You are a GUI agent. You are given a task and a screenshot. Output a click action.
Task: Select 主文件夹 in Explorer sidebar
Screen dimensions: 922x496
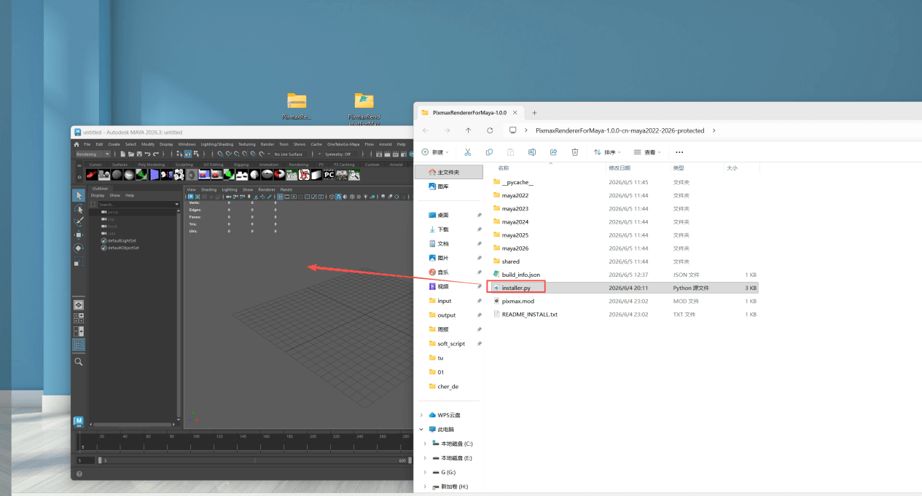click(449, 172)
